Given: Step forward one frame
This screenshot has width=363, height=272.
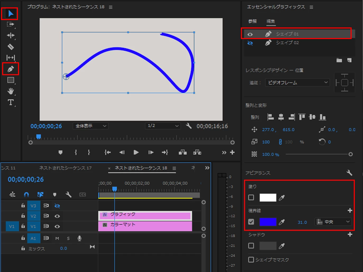Looking at the screenshot, I should click(151, 152).
